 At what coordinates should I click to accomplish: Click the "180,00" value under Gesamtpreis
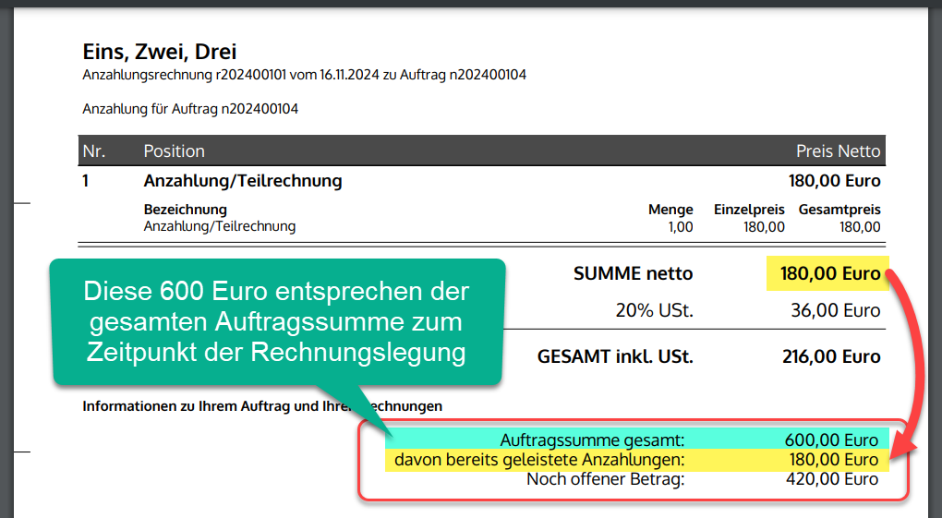pos(861,227)
